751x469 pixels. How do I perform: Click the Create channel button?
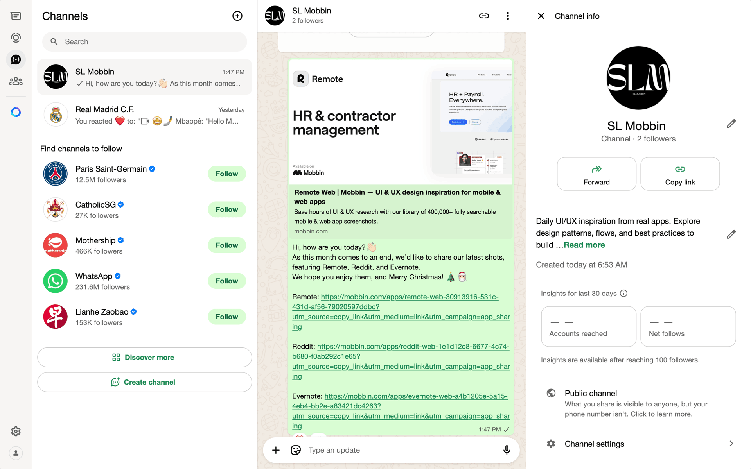pos(144,382)
